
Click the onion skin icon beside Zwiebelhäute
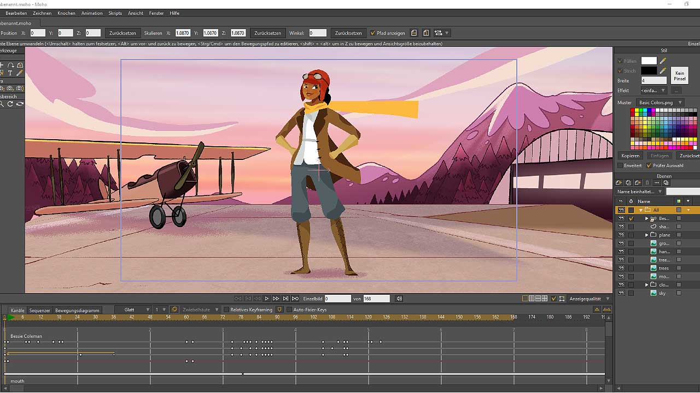tap(174, 309)
